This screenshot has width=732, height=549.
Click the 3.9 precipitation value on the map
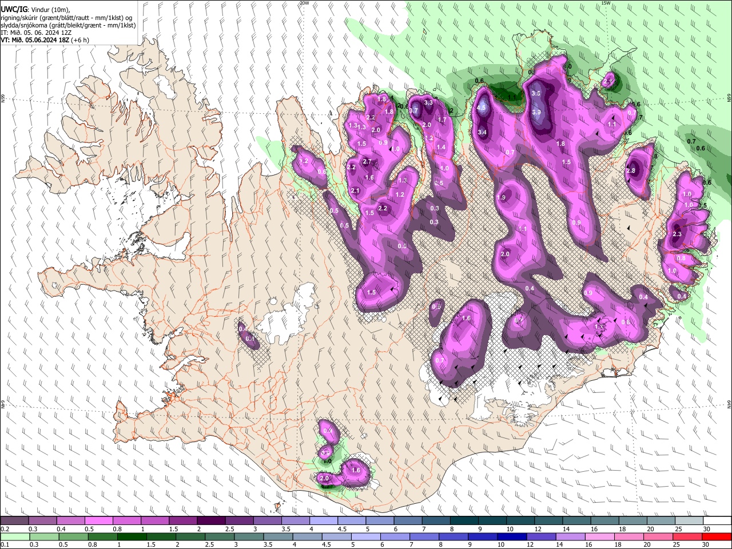coord(536,113)
